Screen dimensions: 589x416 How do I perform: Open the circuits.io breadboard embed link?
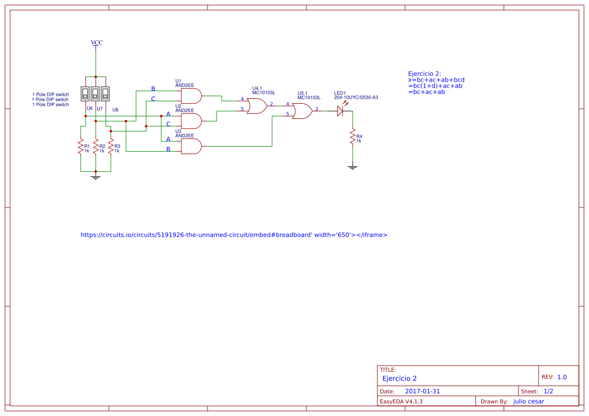(234, 235)
